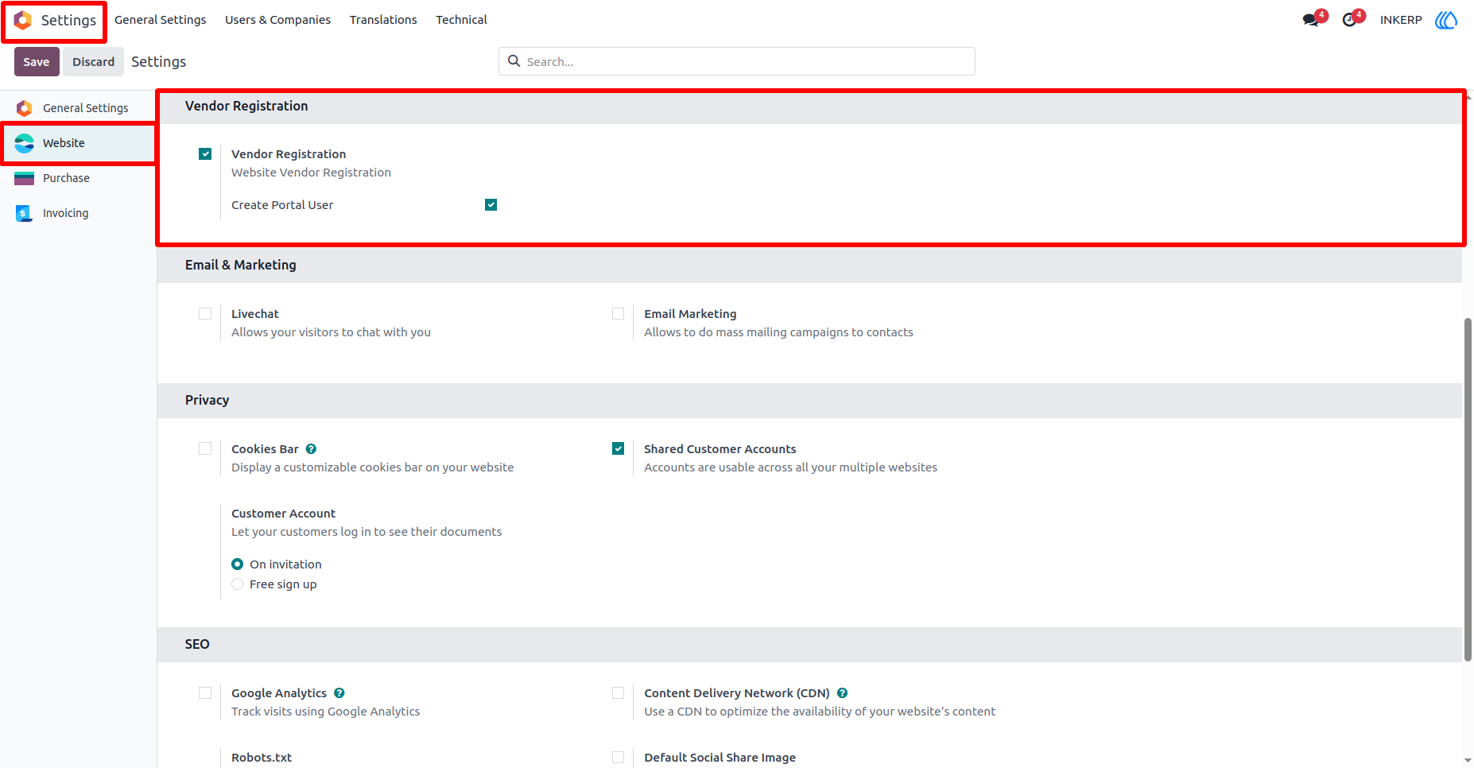Open the Translations menu
Screen dimensions: 1474x768
coord(383,20)
